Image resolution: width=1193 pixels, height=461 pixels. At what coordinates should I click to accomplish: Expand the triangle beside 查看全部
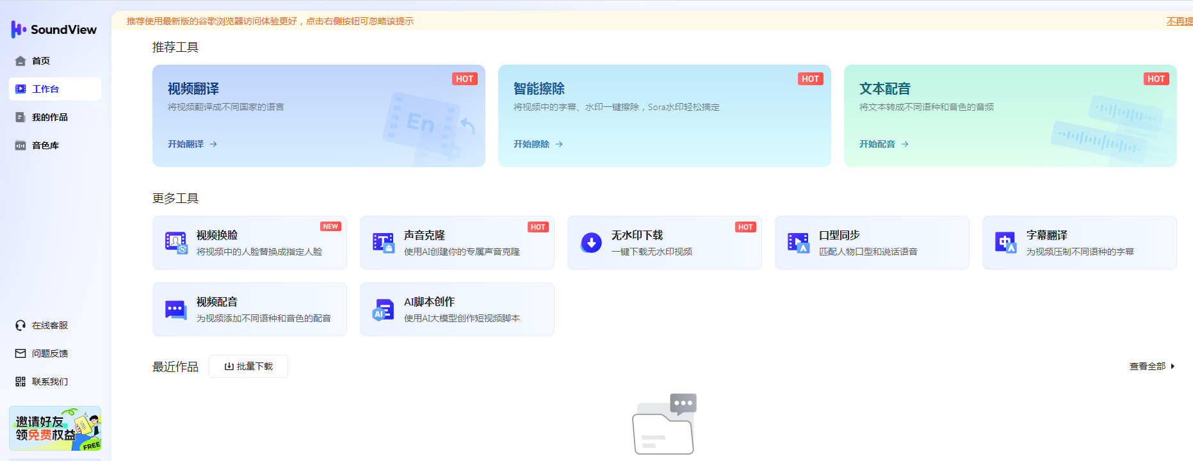[x=1173, y=366]
